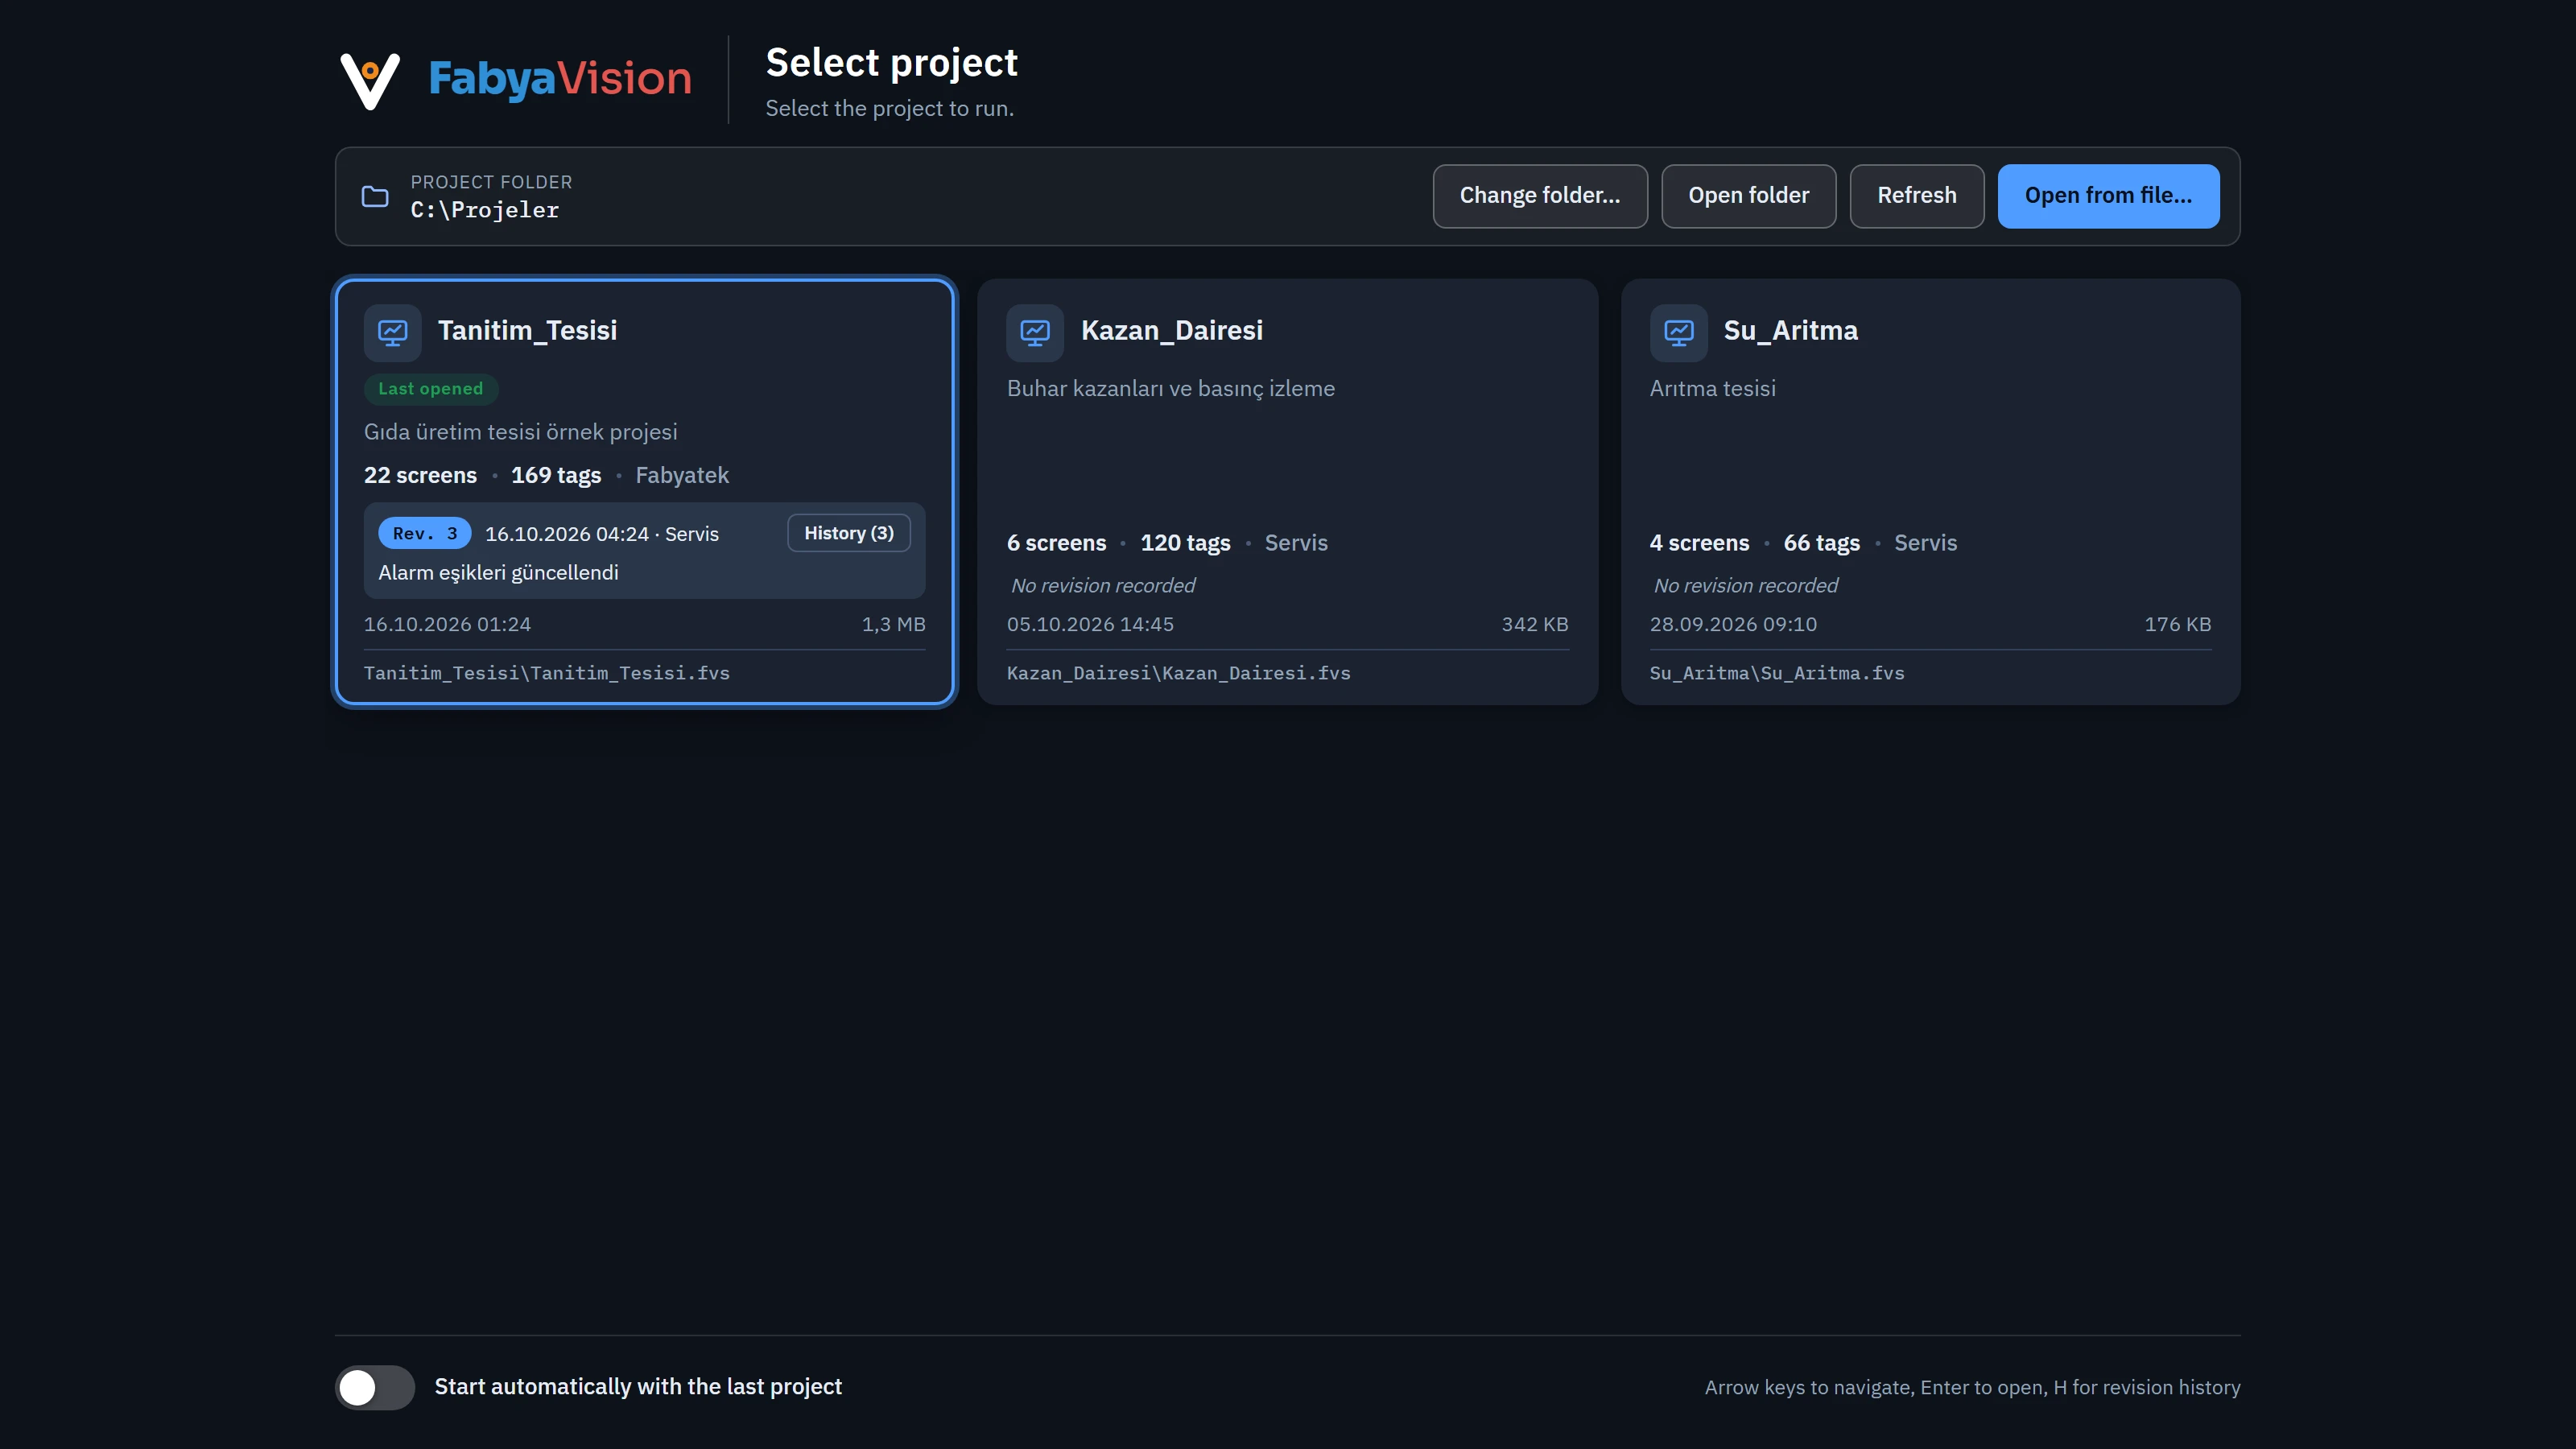Click the '66 tags' count
The image size is (2576, 1449).
coord(1822,543)
